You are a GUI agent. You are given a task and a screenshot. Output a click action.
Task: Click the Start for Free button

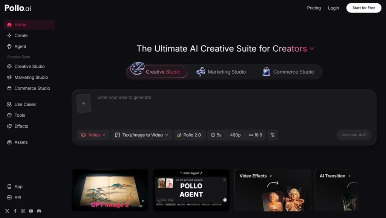click(x=364, y=8)
